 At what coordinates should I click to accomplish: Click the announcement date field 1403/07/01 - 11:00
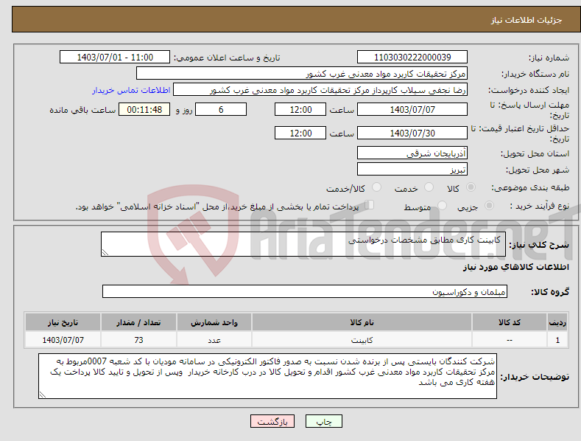(x=115, y=58)
